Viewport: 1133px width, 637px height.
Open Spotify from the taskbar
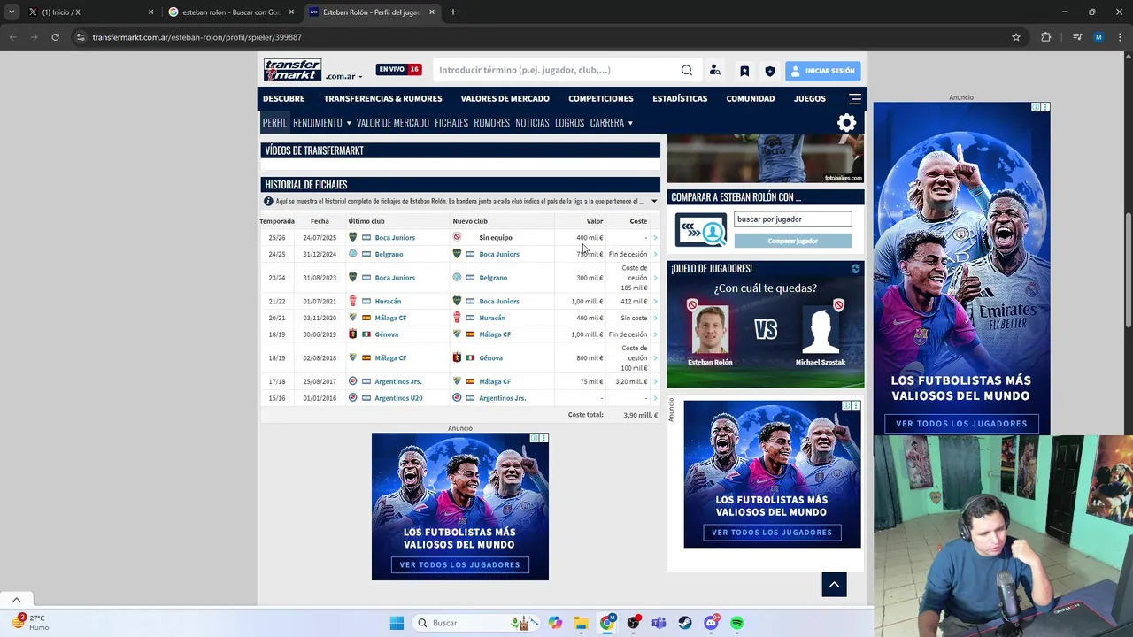[736, 623]
